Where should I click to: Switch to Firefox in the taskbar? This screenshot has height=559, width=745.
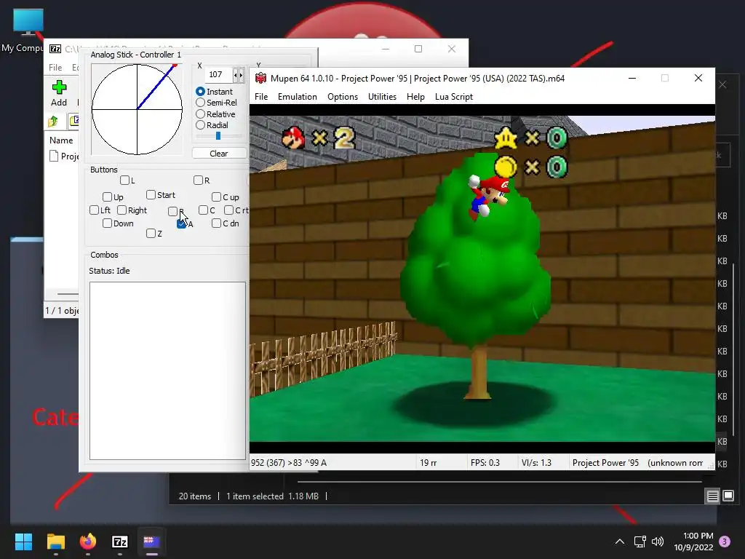click(88, 542)
